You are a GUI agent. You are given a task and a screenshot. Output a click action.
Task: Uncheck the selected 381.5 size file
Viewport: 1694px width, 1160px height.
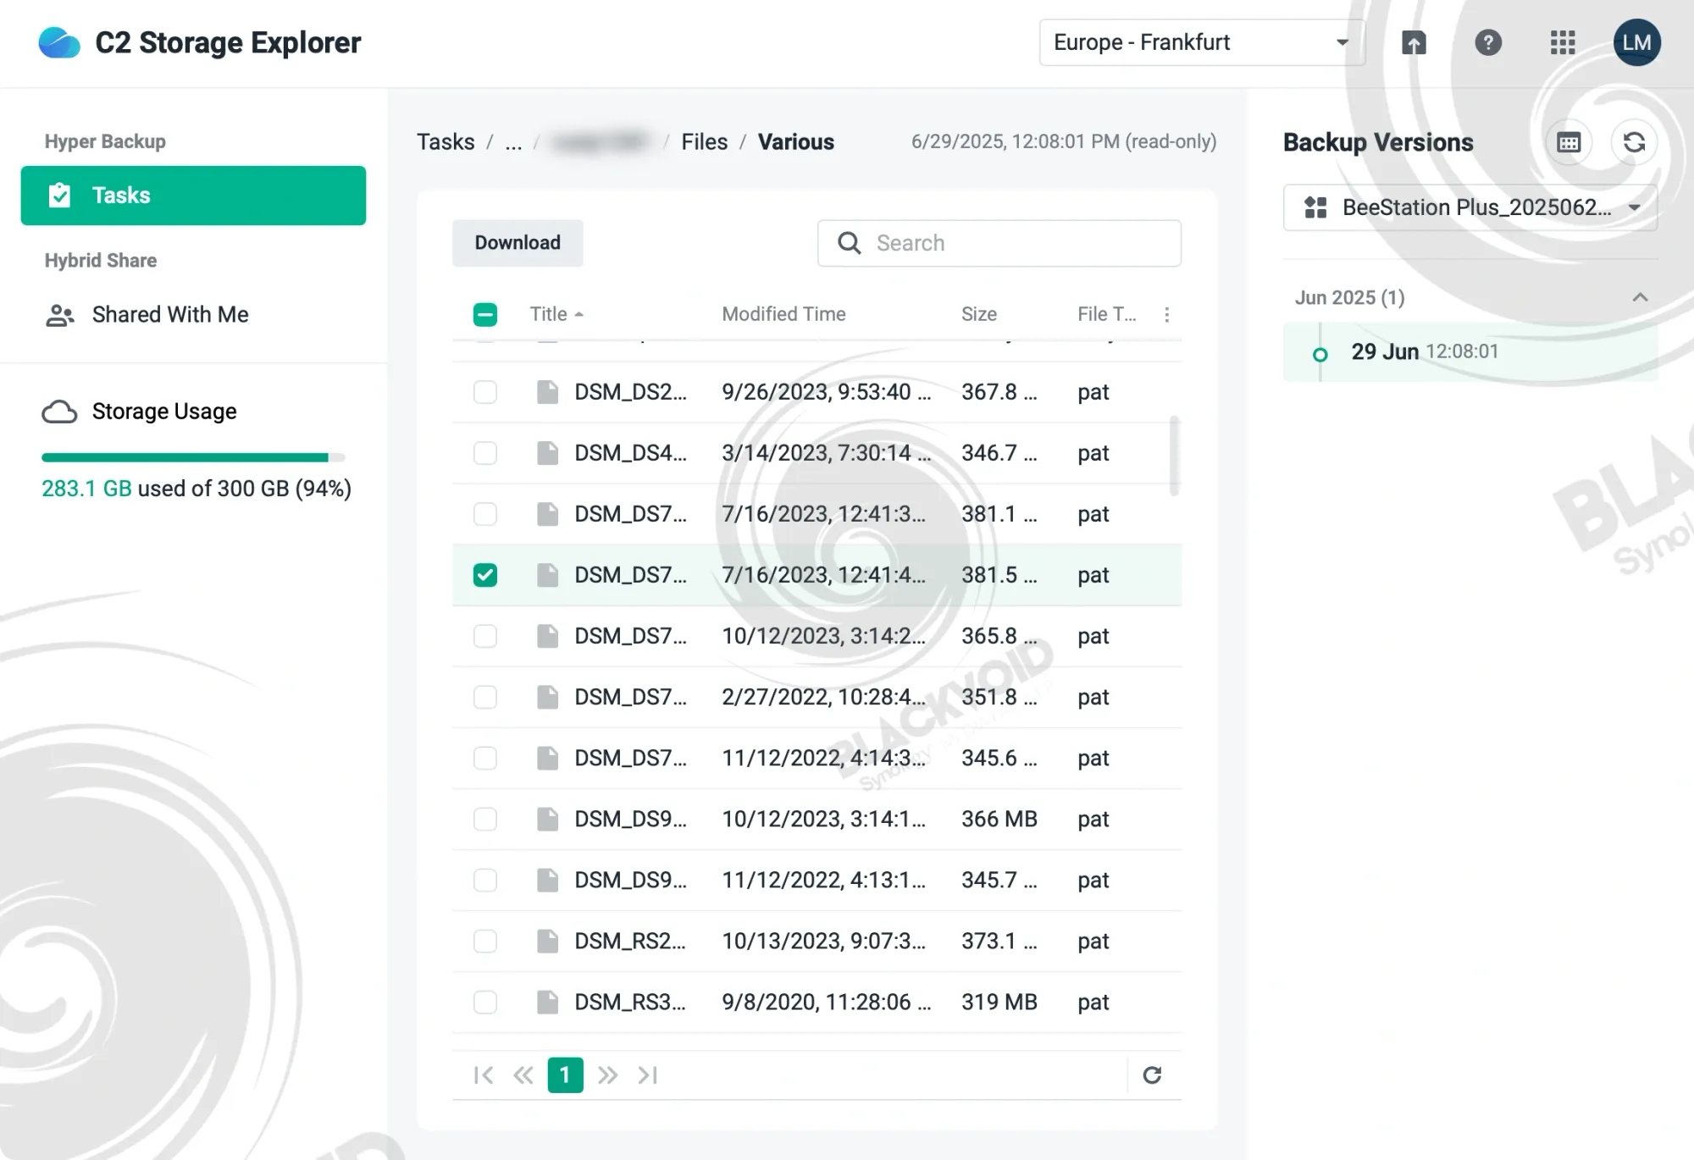pyautogui.click(x=485, y=575)
